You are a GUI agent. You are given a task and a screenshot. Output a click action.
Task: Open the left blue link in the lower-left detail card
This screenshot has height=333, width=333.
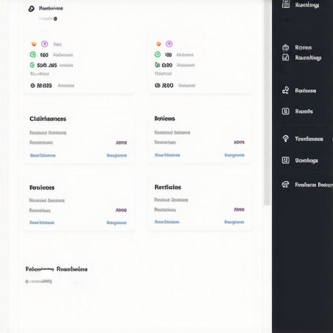click(42, 222)
